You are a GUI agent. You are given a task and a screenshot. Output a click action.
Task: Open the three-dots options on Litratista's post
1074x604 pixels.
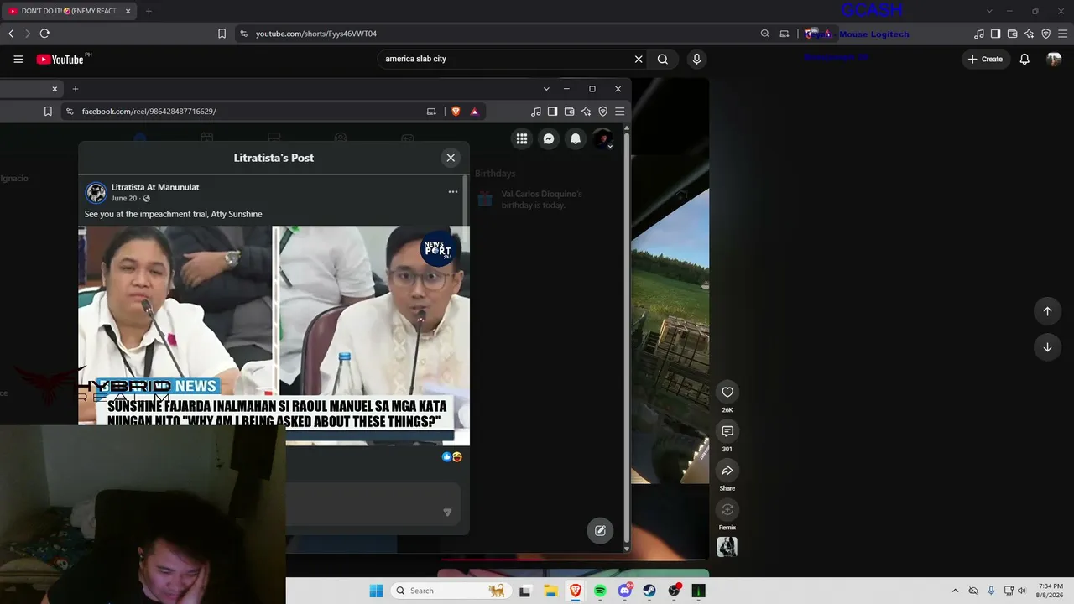coord(453,192)
